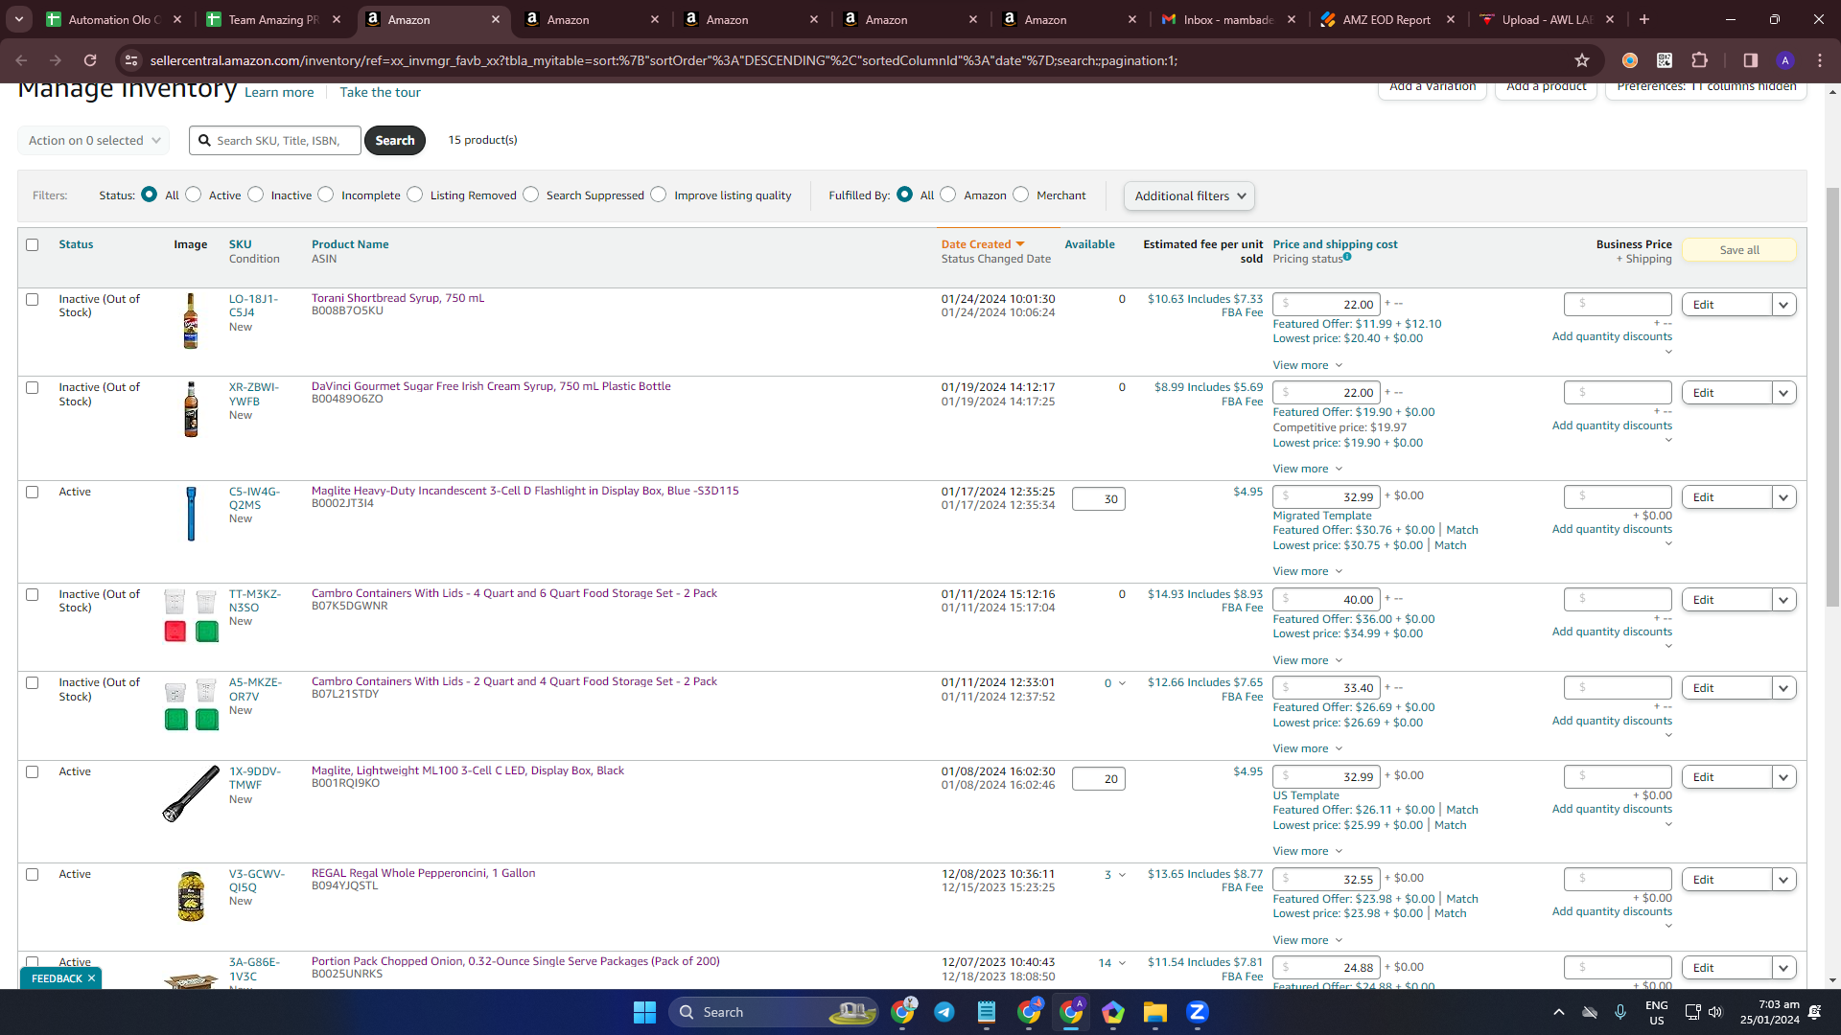Open the Action on 0 selected dropdown

(x=93, y=140)
